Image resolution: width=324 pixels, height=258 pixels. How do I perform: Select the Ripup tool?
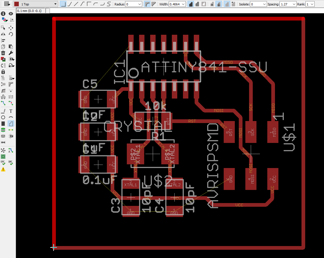[x=11, y=103]
